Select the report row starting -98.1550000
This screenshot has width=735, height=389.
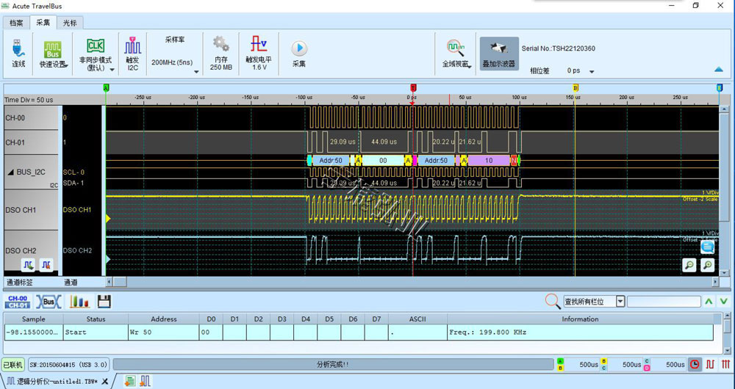(359, 332)
